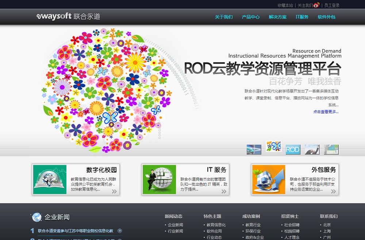
Task: Click footer link 教育信息化
Action: [x=216, y=225]
